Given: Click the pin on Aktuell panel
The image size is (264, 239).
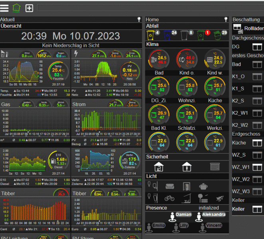Looking at the screenshot, I should 139,19.
